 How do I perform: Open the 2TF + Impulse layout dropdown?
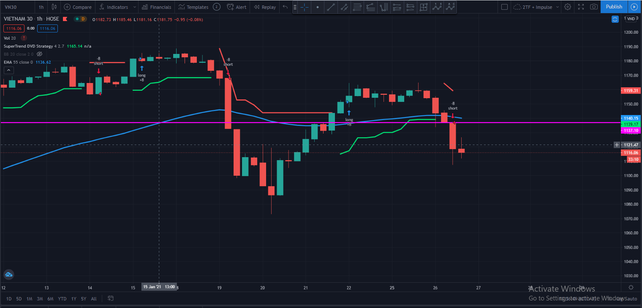(x=536, y=7)
